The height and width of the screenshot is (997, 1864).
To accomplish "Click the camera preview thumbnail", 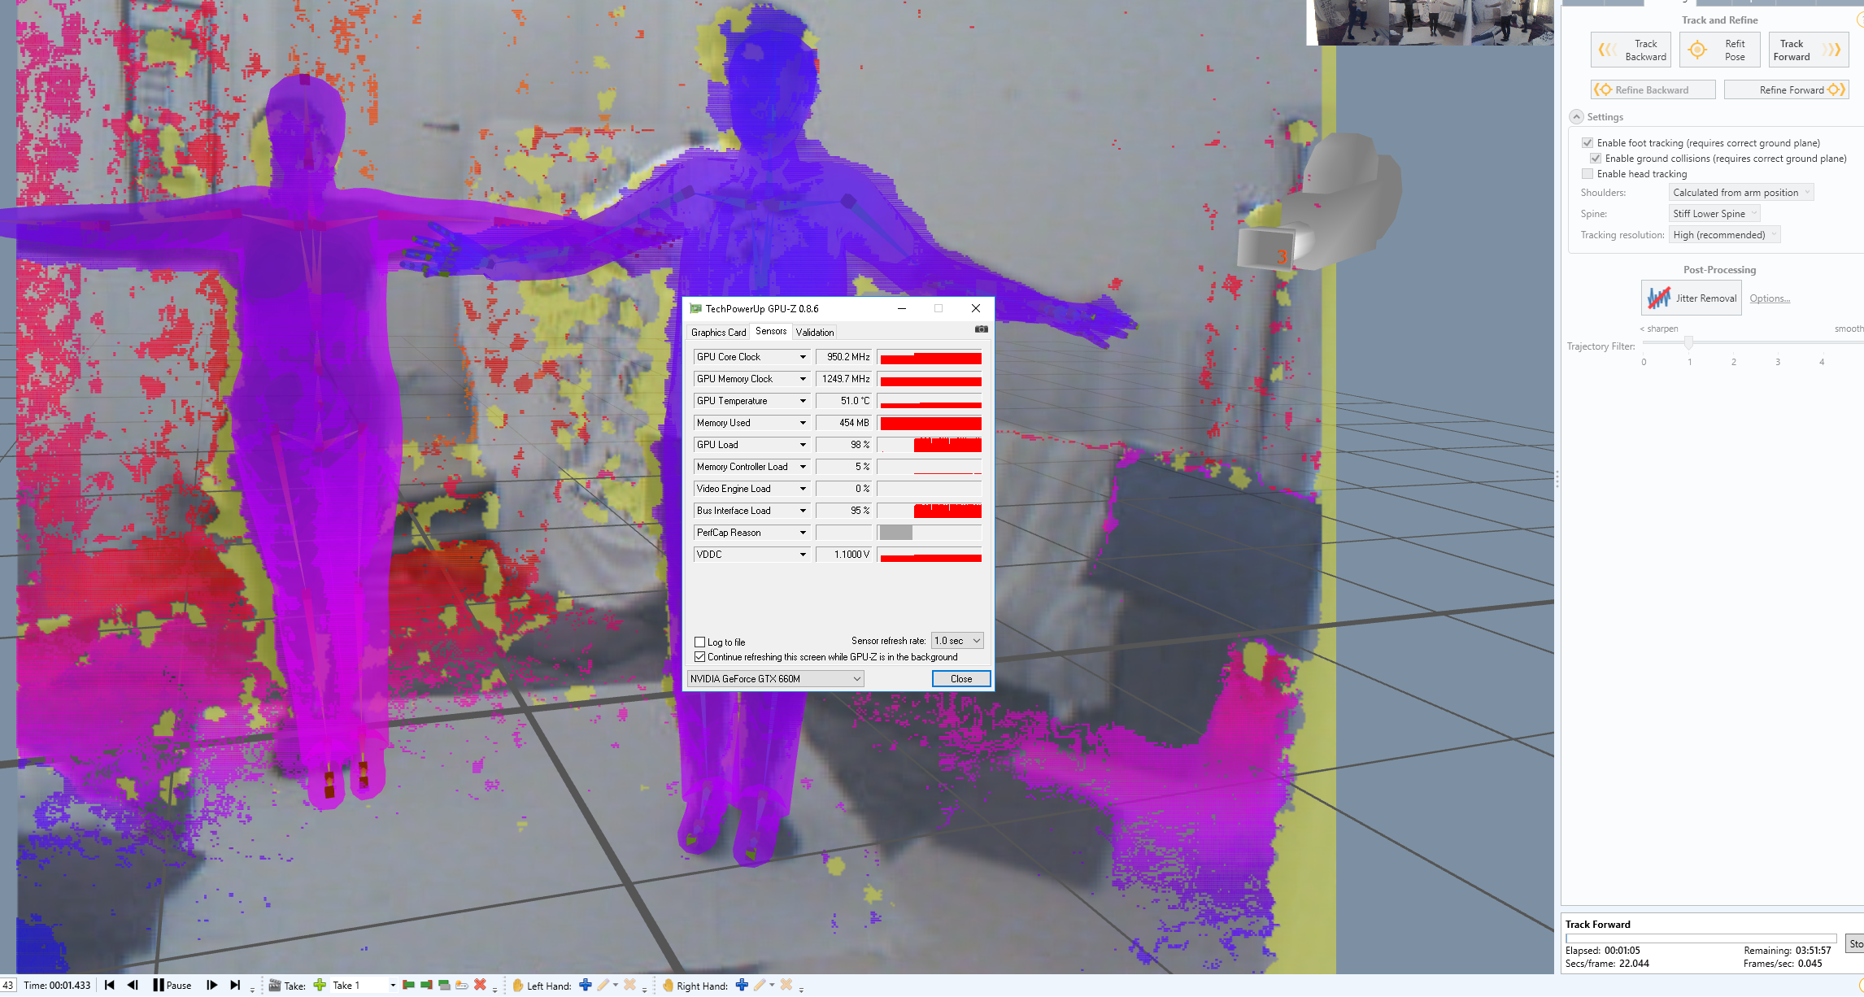I will 1430,22.
